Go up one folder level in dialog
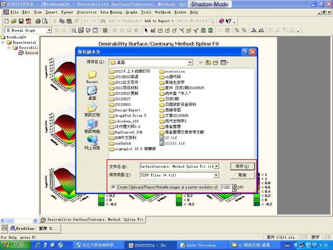333x250 pixels. [x=208, y=62]
